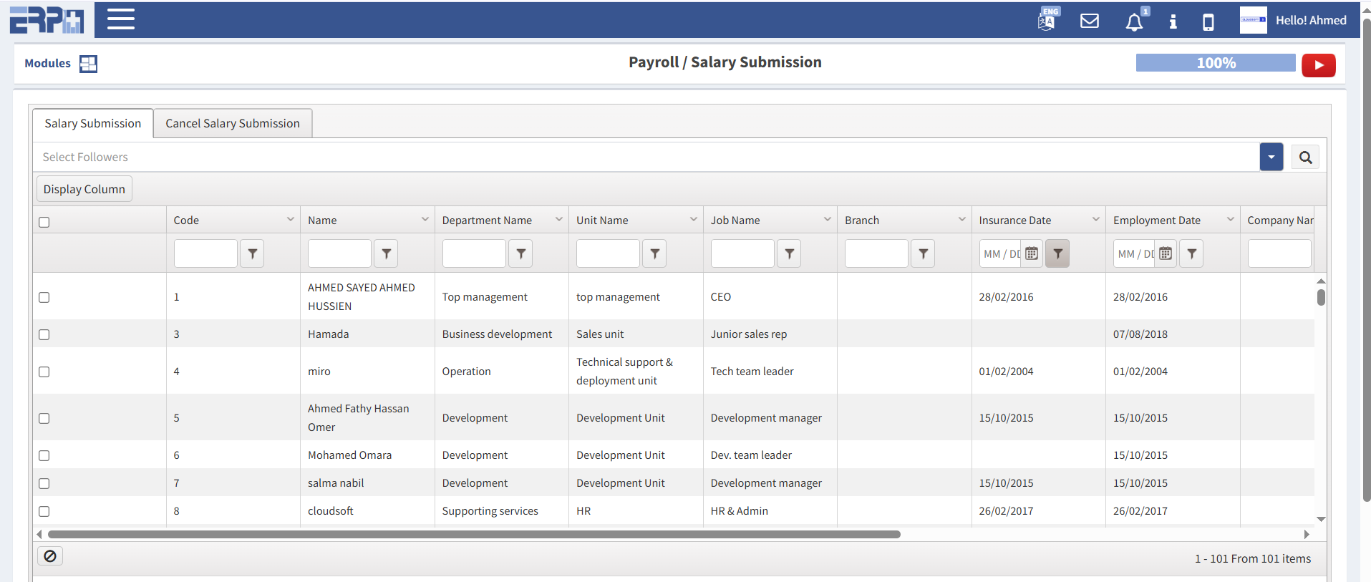1371x582 pixels.
Task: Open the notifications bell
Action: click(1133, 22)
